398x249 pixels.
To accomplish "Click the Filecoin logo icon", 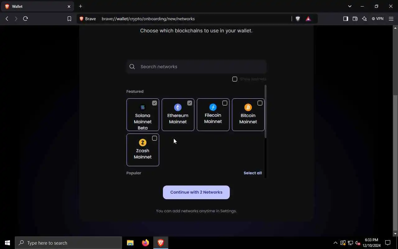I will pos(213,107).
